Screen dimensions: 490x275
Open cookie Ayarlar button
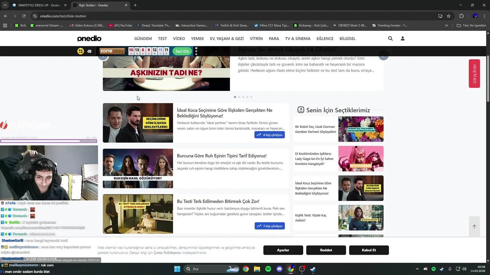[x=283, y=250]
